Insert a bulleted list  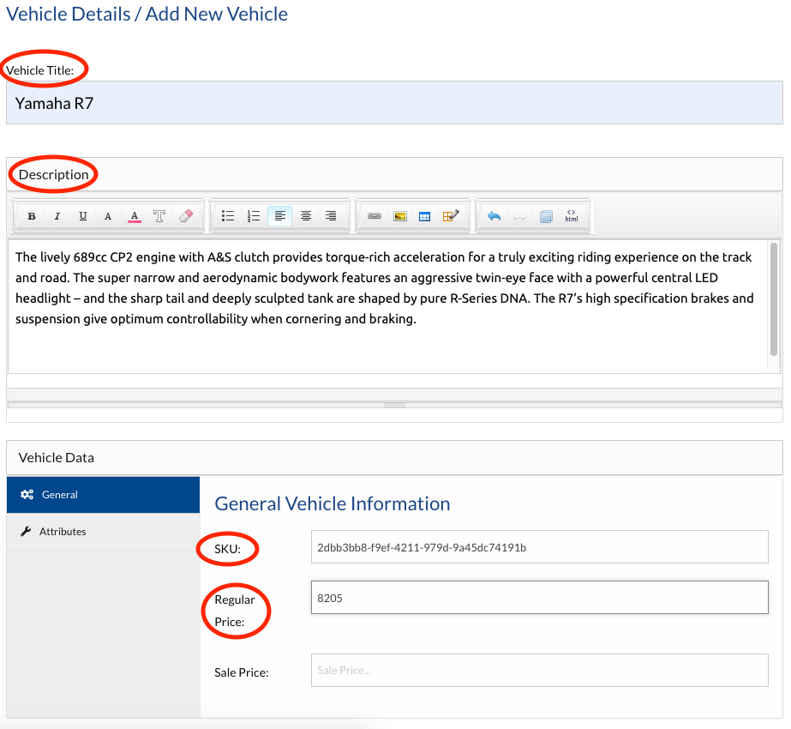point(228,216)
